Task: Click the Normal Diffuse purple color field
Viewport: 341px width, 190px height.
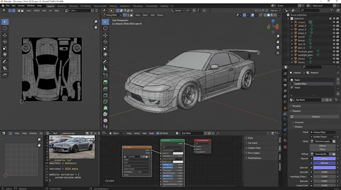Action: (324, 158)
